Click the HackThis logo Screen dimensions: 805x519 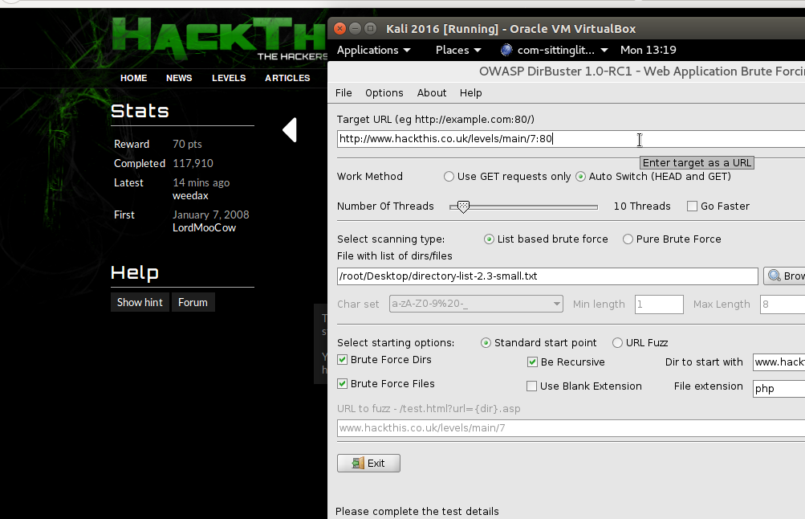click(x=220, y=39)
